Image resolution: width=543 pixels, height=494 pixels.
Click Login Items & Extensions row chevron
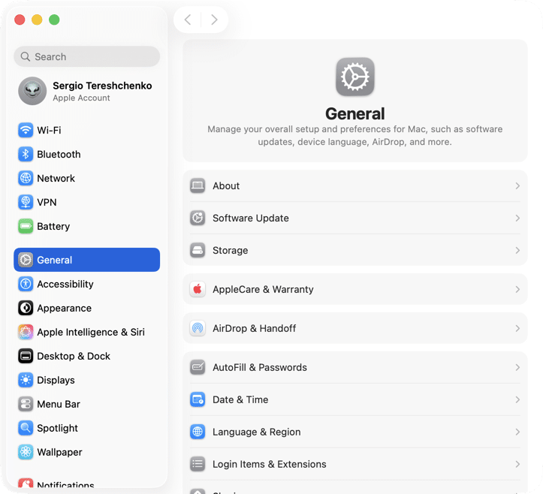pos(517,464)
